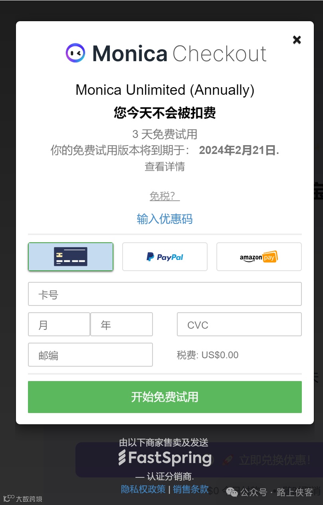323x505 pixels.
Task: Click the 大数跨境 watermark logo
Action: (x=23, y=499)
